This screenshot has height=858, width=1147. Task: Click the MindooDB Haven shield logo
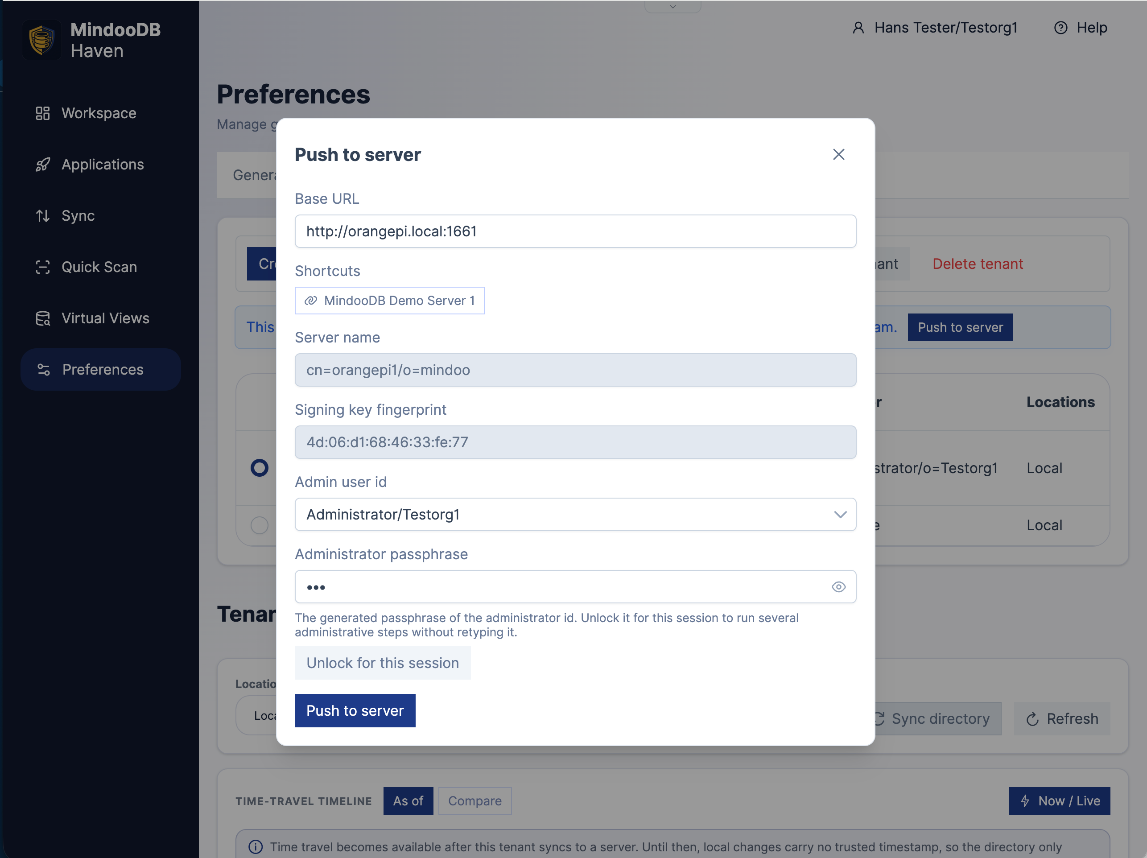click(x=41, y=40)
